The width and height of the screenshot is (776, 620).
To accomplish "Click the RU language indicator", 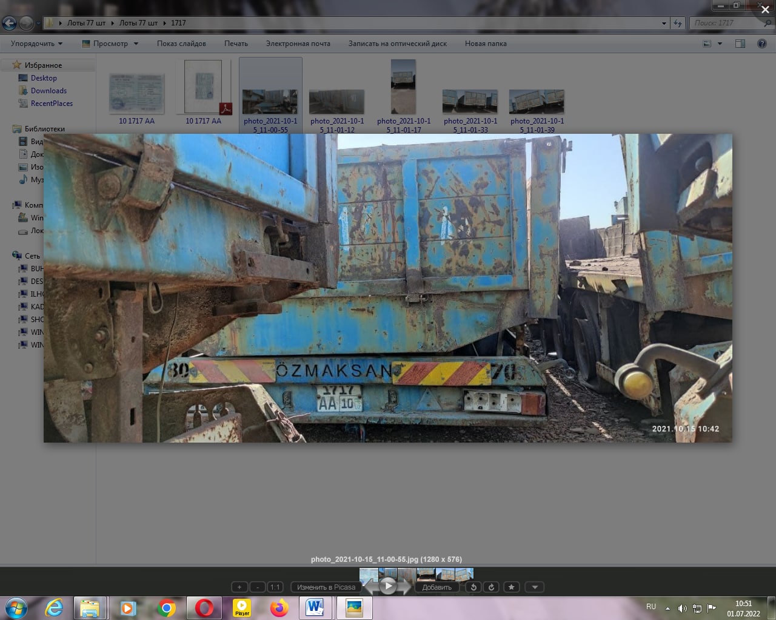I will (651, 607).
